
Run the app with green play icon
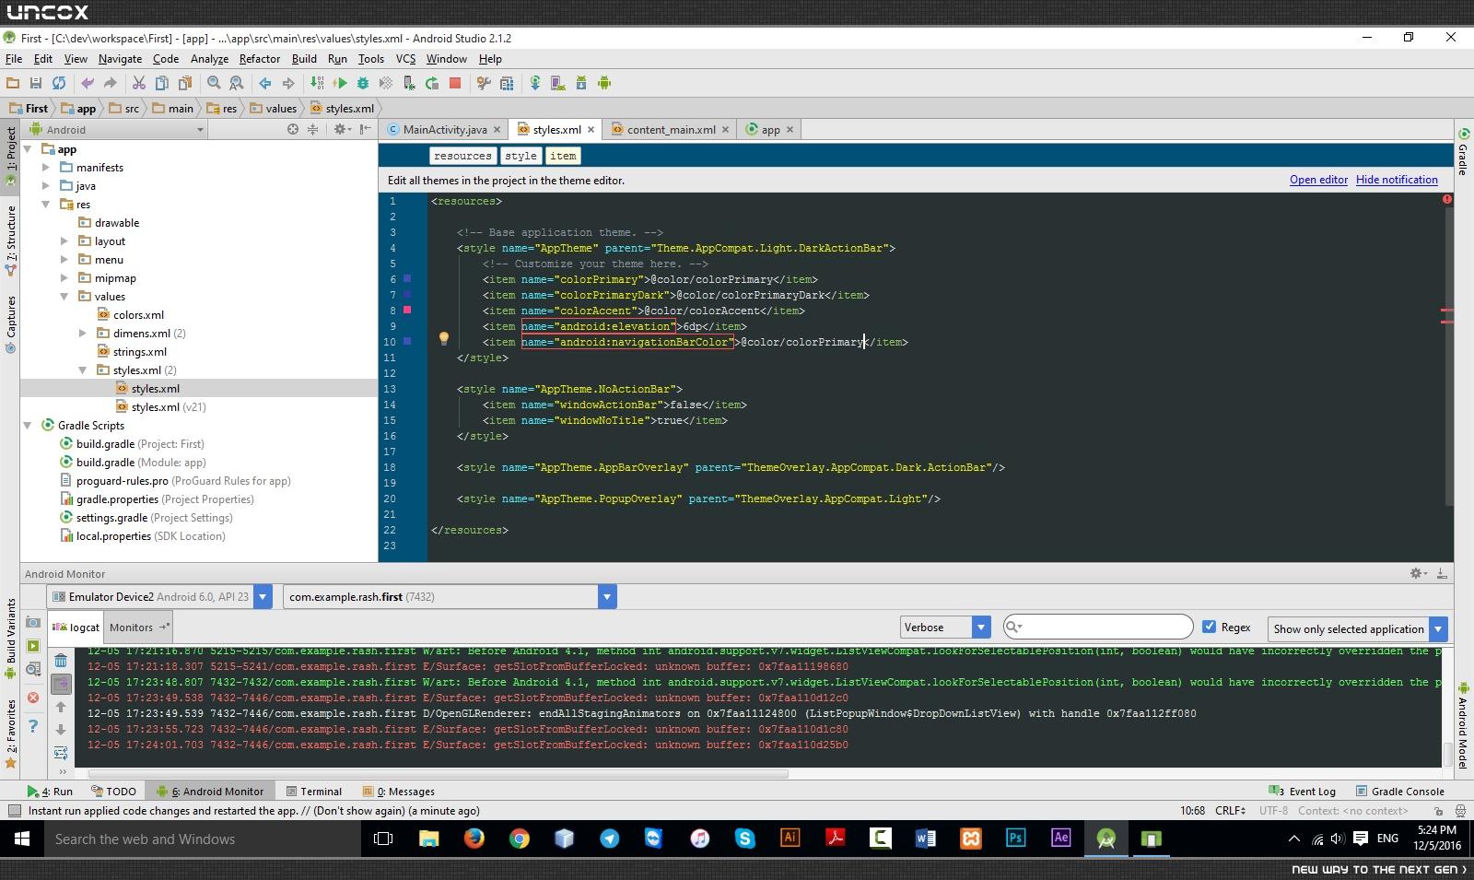pos(340,83)
